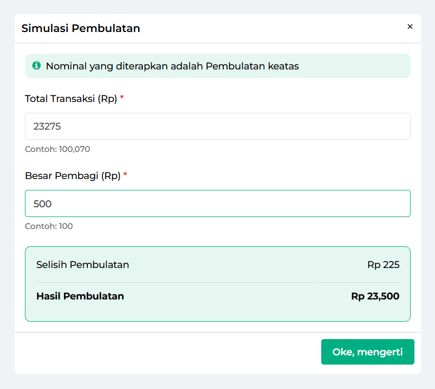Click the "Rp 225" difference value

pyautogui.click(x=383, y=265)
